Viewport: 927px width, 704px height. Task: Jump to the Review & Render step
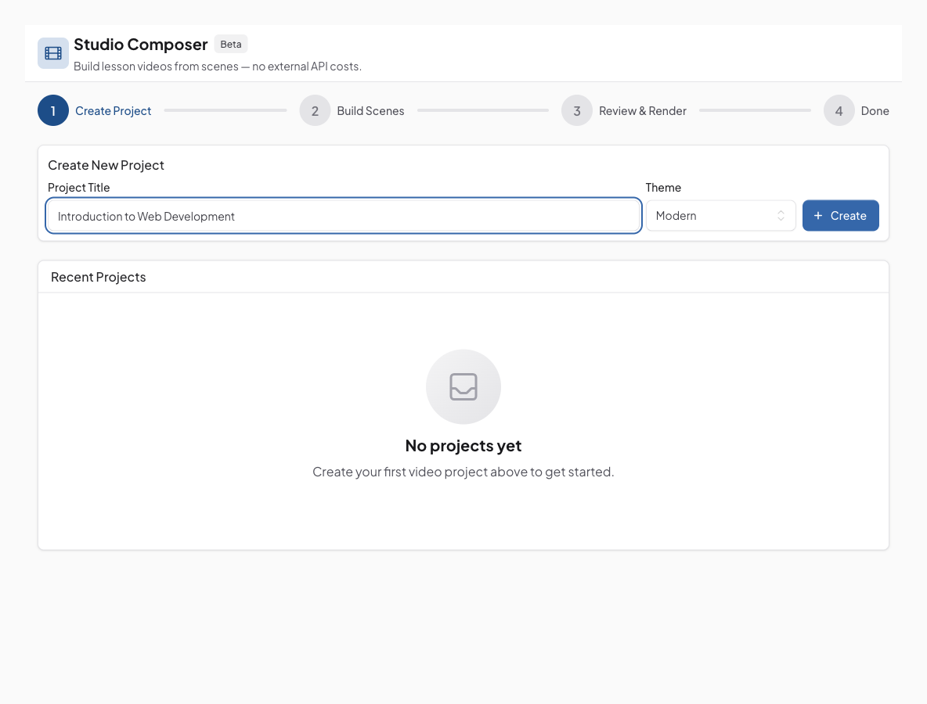click(643, 111)
